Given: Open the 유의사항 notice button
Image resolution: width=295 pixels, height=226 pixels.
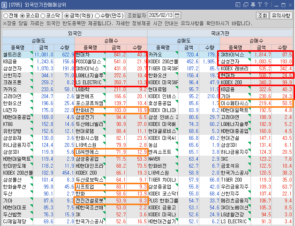Looking at the screenshot, I should point(281,15).
